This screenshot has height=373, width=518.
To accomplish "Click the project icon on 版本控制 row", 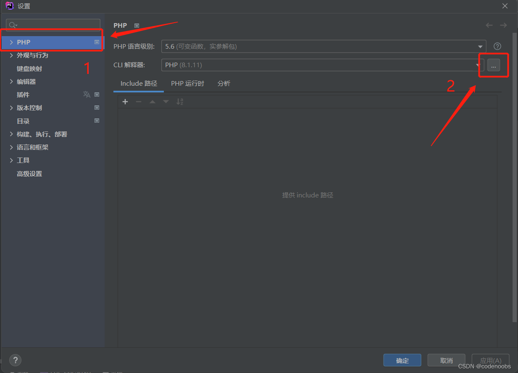I will coord(97,108).
